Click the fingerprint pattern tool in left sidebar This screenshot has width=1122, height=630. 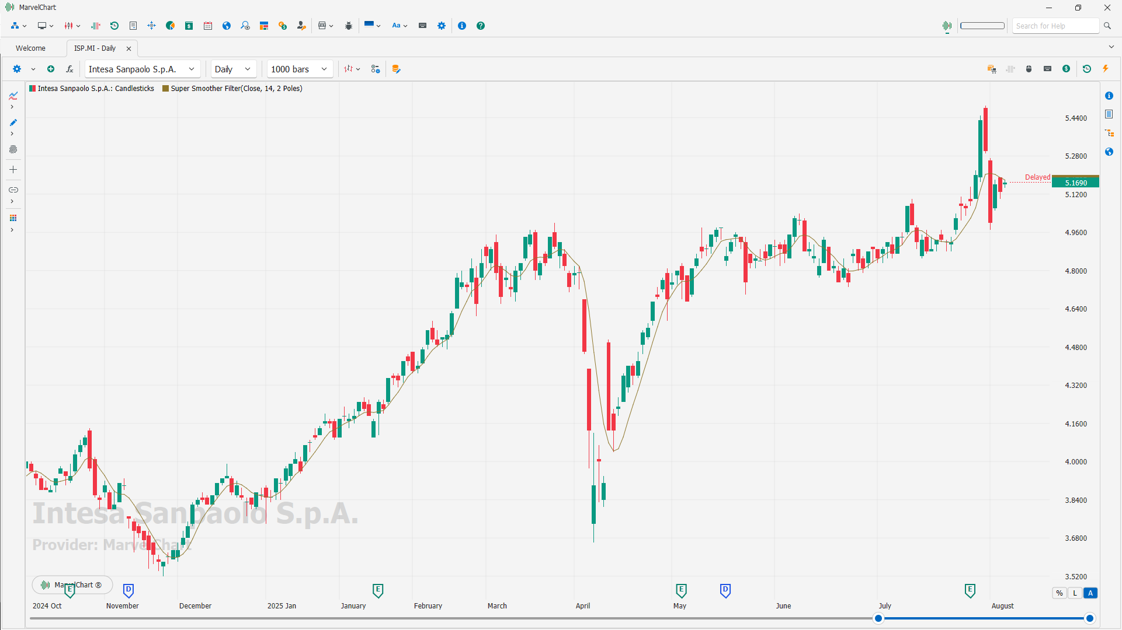click(13, 149)
